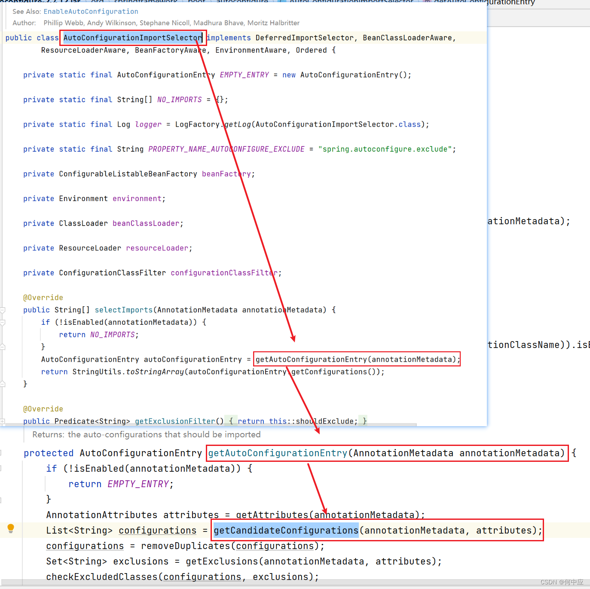Click EMPTY_ENTRY in the return statement
The width and height of the screenshot is (590, 589).
138,484
